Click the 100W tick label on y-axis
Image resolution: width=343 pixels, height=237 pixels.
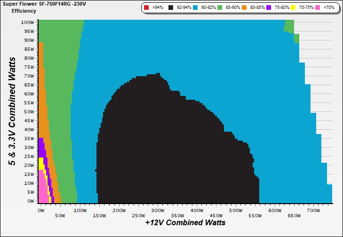pyautogui.click(x=27, y=22)
